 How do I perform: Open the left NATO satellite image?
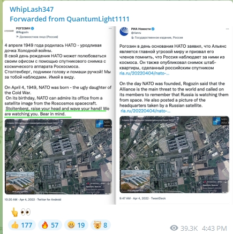click(x=58, y=156)
